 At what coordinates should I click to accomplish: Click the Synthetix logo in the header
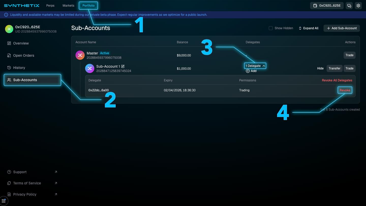coord(21,5)
